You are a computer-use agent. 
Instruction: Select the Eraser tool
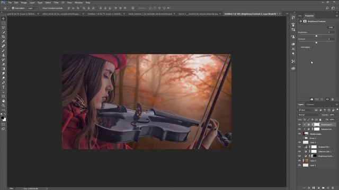pyautogui.click(x=3, y=64)
